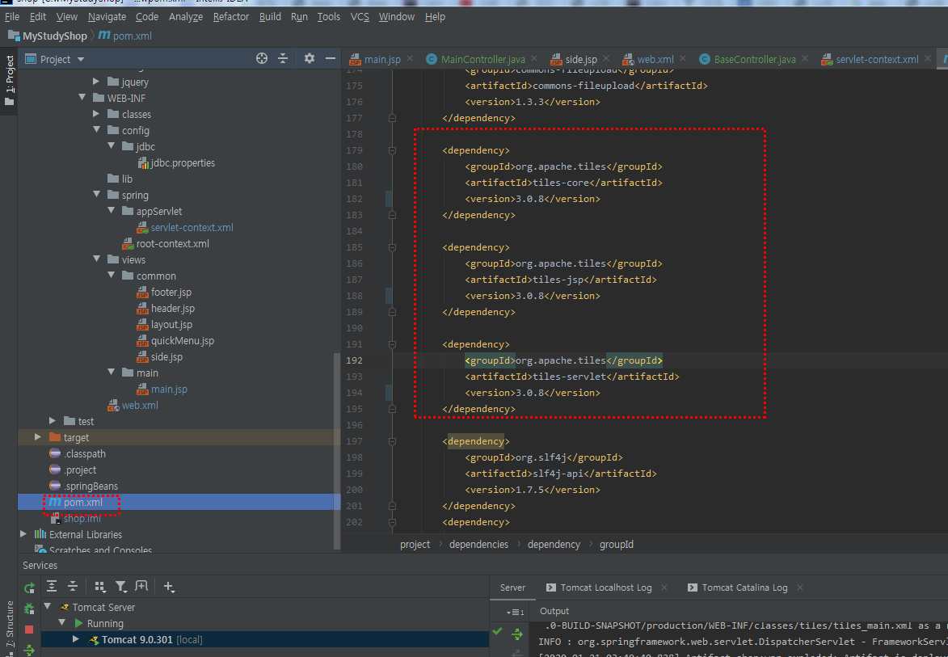Viewport: 948px width, 657px height.
Task: Close the side.jsp editor tab
Action: click(x=606, y=59)
